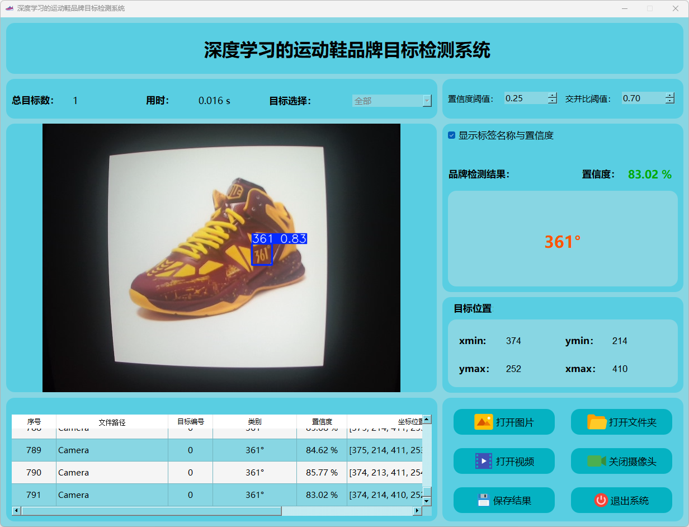Image resolution: width=689 pixels, height=527 pixels.
Task: Click the camera icon on 关闭摄像头 button
Action: 597,461
